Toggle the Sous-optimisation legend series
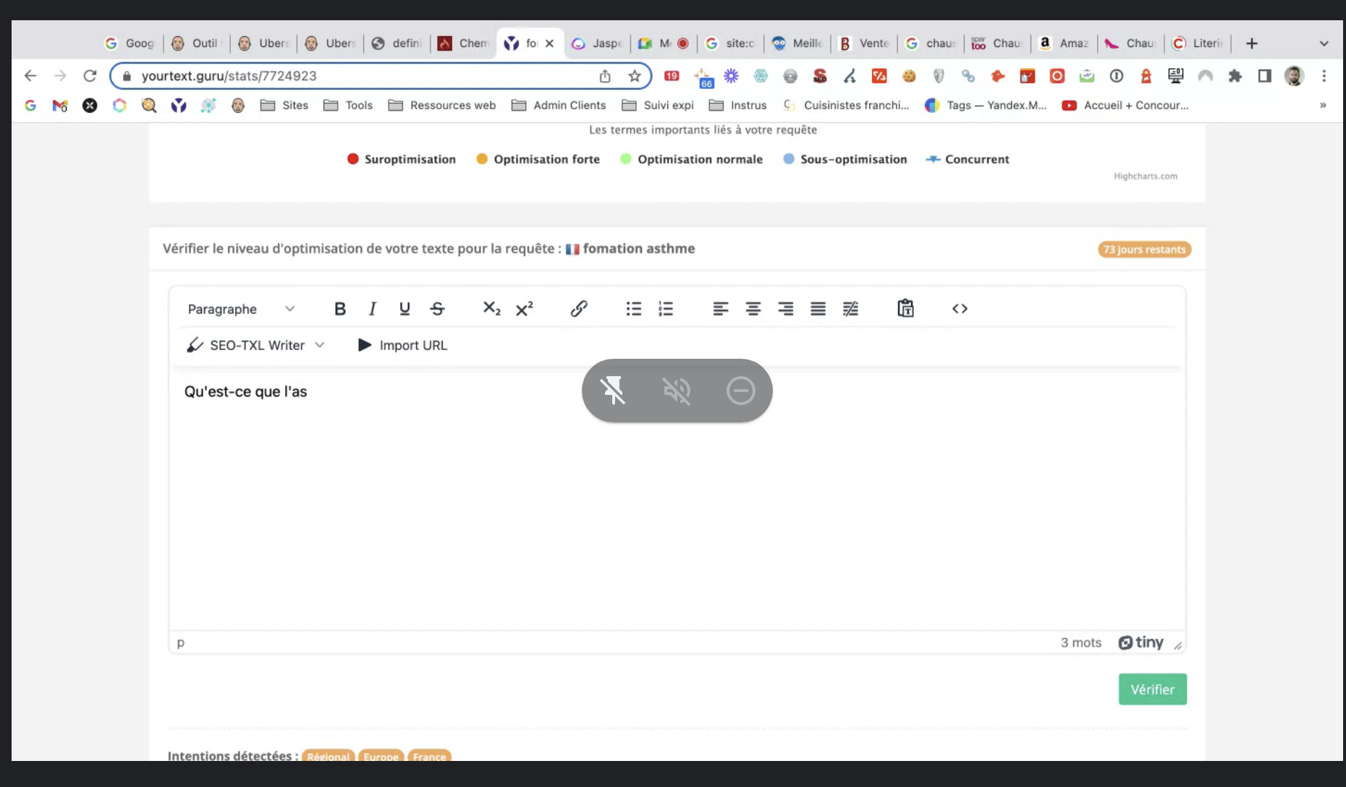The height and width of the screenshot is (787, 1346). click(845, 159)
